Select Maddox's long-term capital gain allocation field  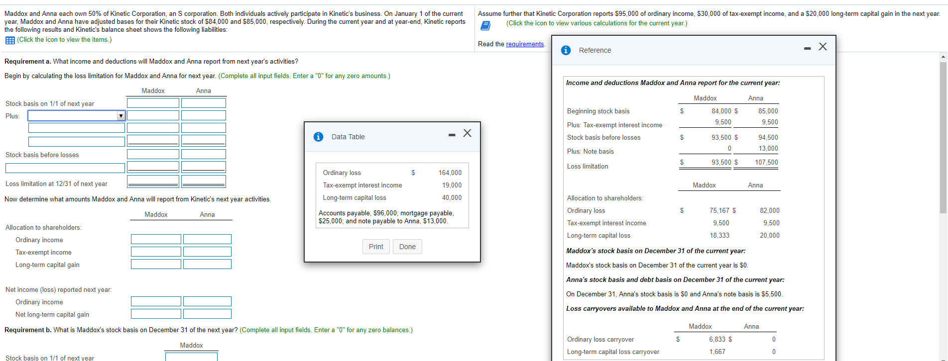156,264
